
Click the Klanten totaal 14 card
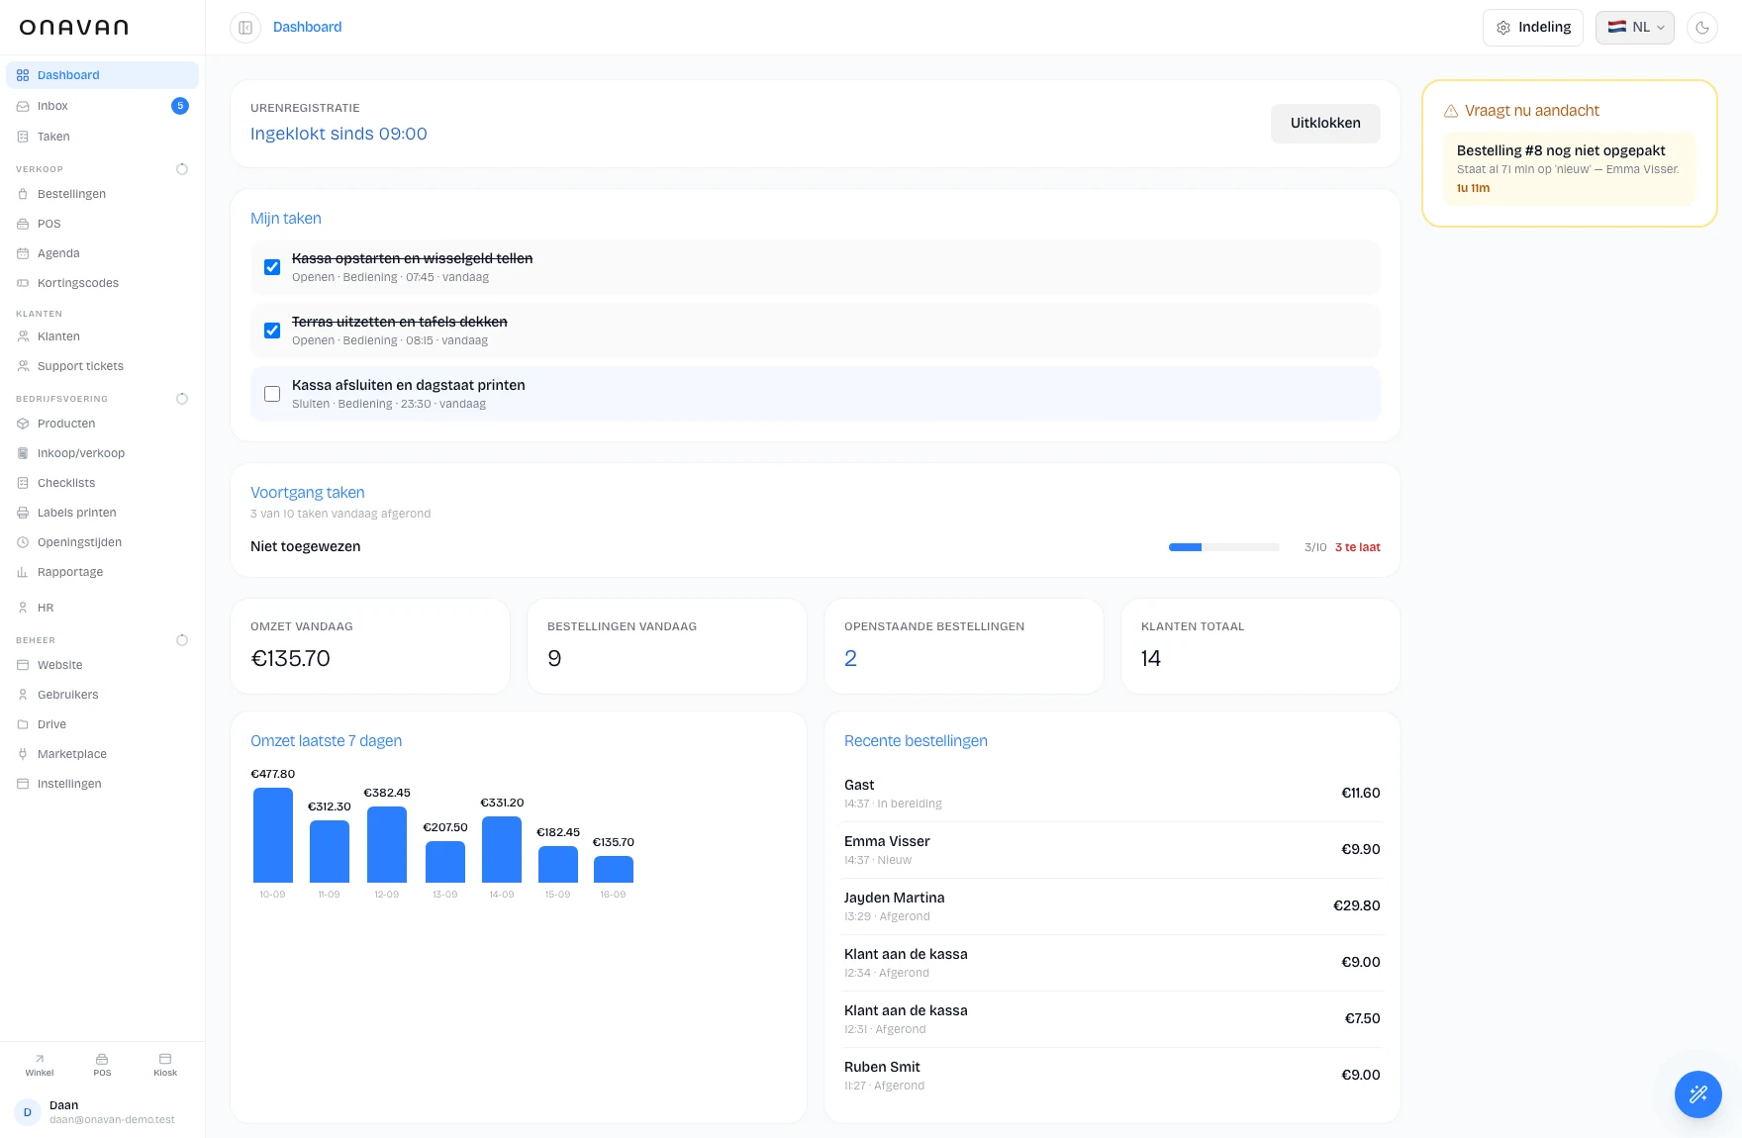[1260, 646]
